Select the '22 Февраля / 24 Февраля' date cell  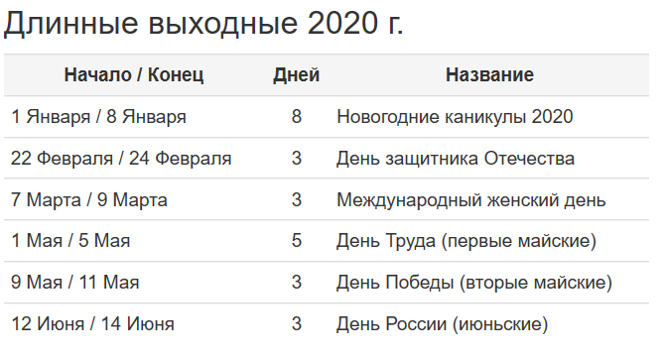pyautogui.click(x=121, y=159)
